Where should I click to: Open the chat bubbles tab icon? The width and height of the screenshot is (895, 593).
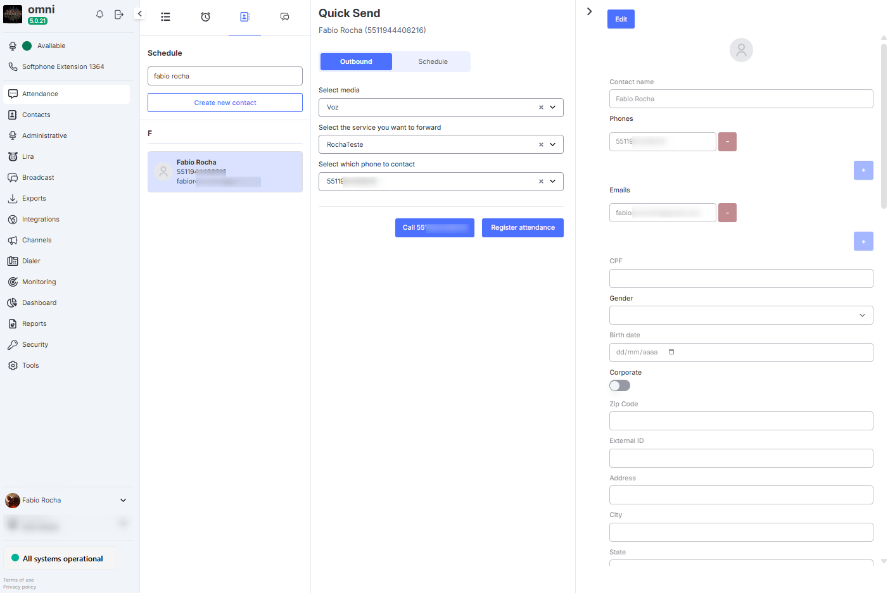284,17
